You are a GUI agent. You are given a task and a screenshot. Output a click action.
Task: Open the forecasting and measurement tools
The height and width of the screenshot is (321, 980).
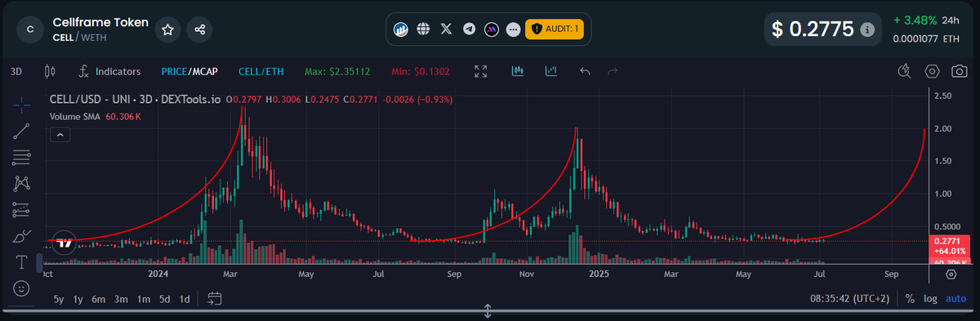[22, 209]
